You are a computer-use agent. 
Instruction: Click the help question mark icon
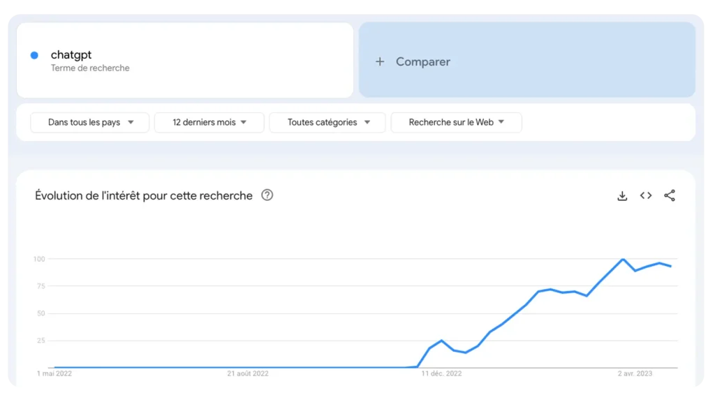(x=267, y=195)
